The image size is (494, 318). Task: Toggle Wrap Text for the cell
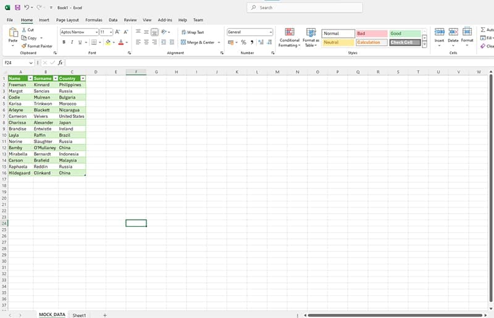tap(193, 32)
